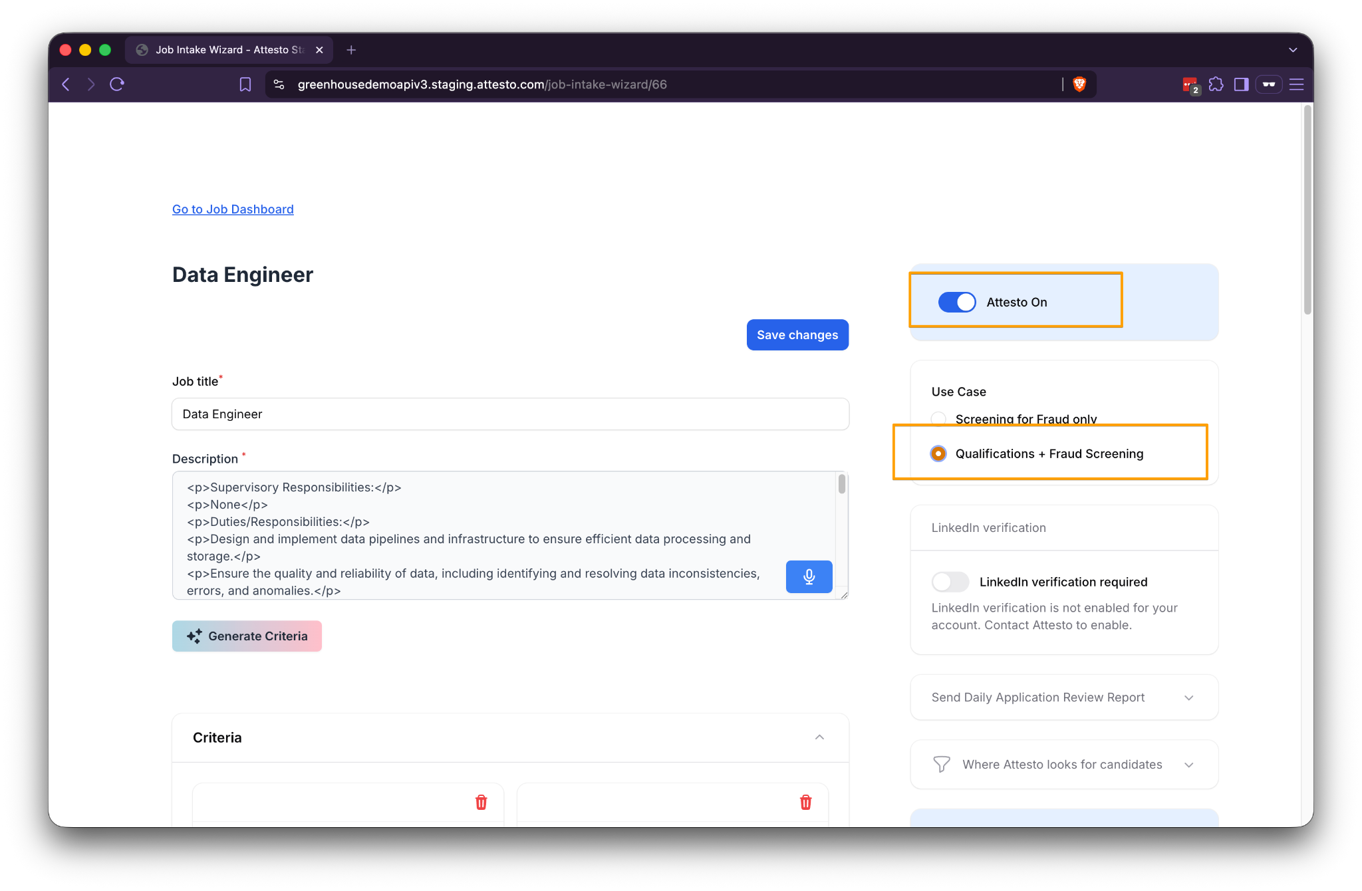This screenshot has width=1362, height=891.
Task: Open the Extensions puzzle-piece menu
Action: pos(1216,84)
